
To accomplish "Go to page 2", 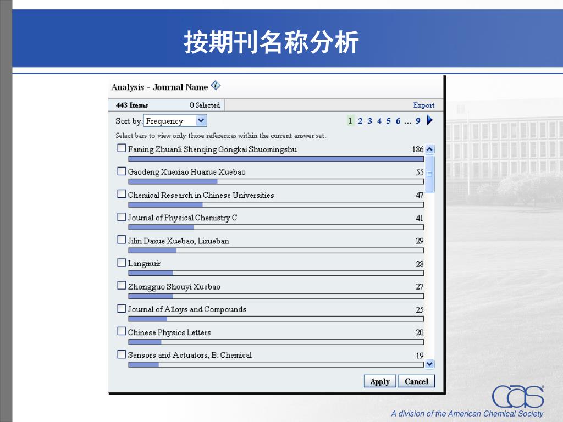I will (360, 121).
